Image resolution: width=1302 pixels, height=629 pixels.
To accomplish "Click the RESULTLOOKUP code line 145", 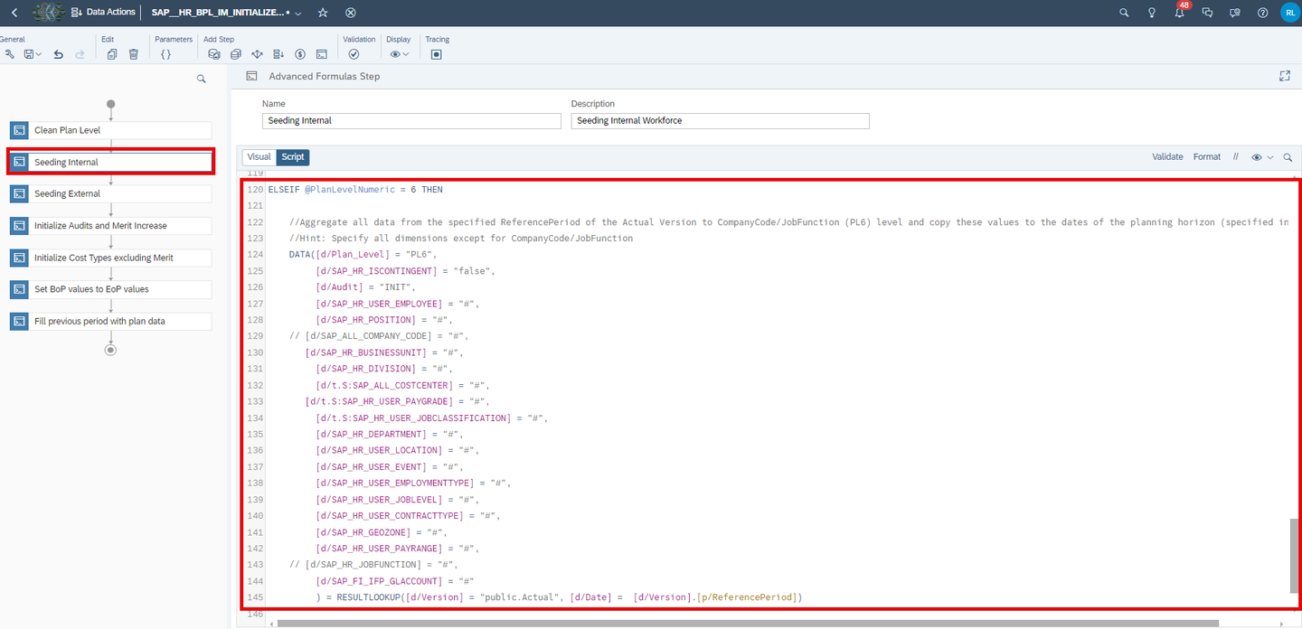I will 559,597.
